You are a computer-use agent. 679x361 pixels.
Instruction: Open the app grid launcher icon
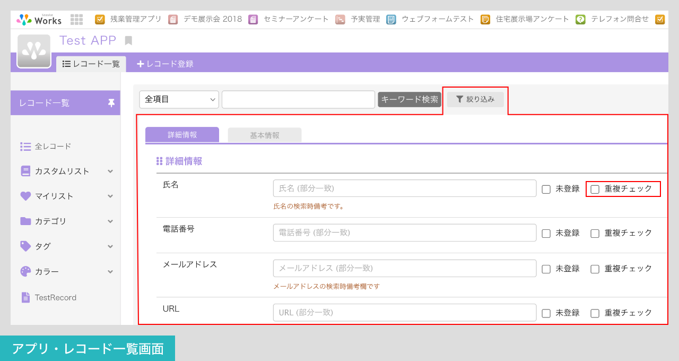[x=76, y=20]
